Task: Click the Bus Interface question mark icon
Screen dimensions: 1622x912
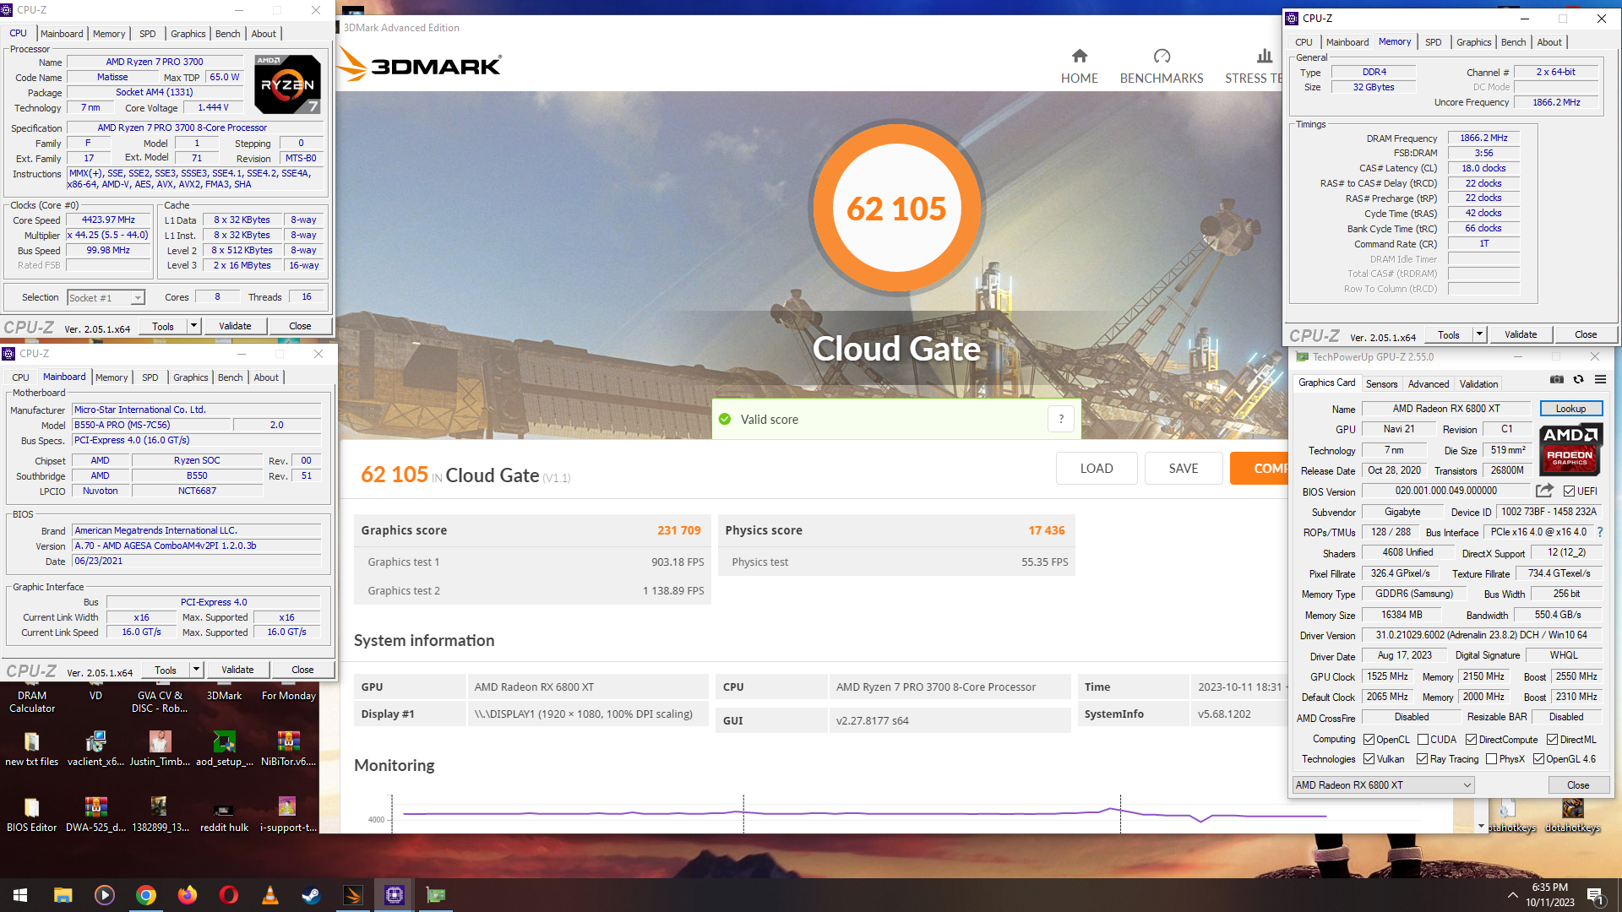Action: (1600, 532)
